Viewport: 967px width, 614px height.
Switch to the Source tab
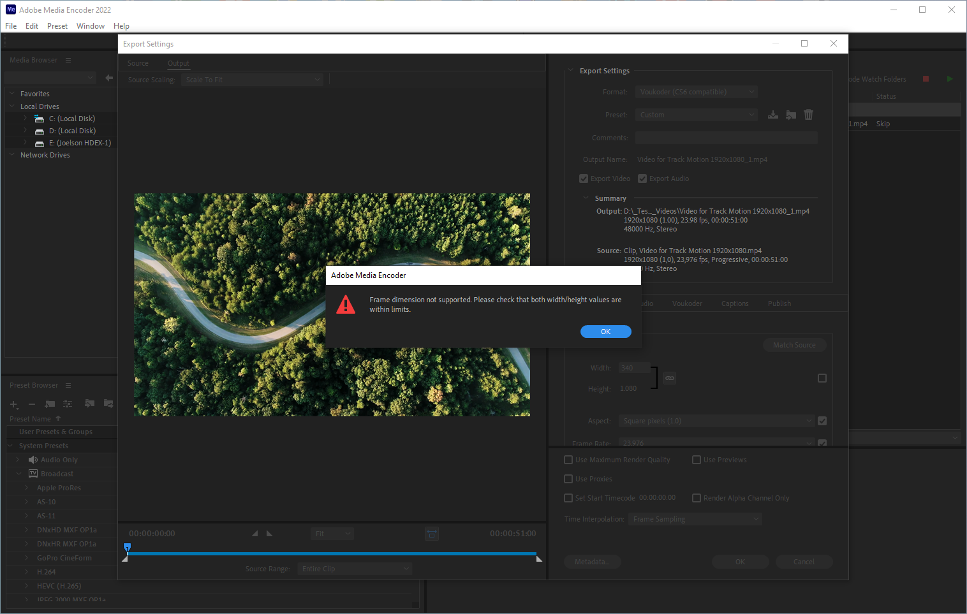coord(138,63)
